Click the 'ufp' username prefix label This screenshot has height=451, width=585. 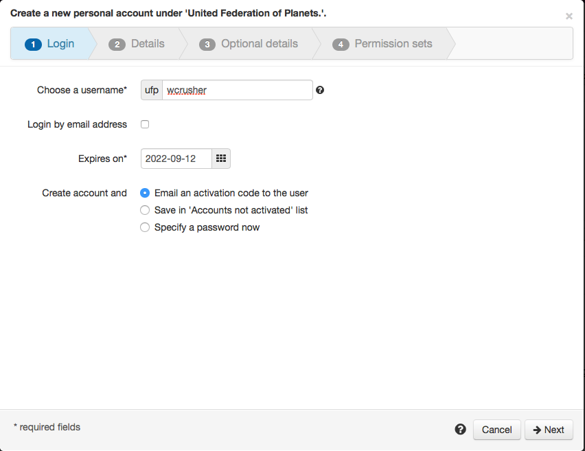pyautogui.click(x=151, y=90)
